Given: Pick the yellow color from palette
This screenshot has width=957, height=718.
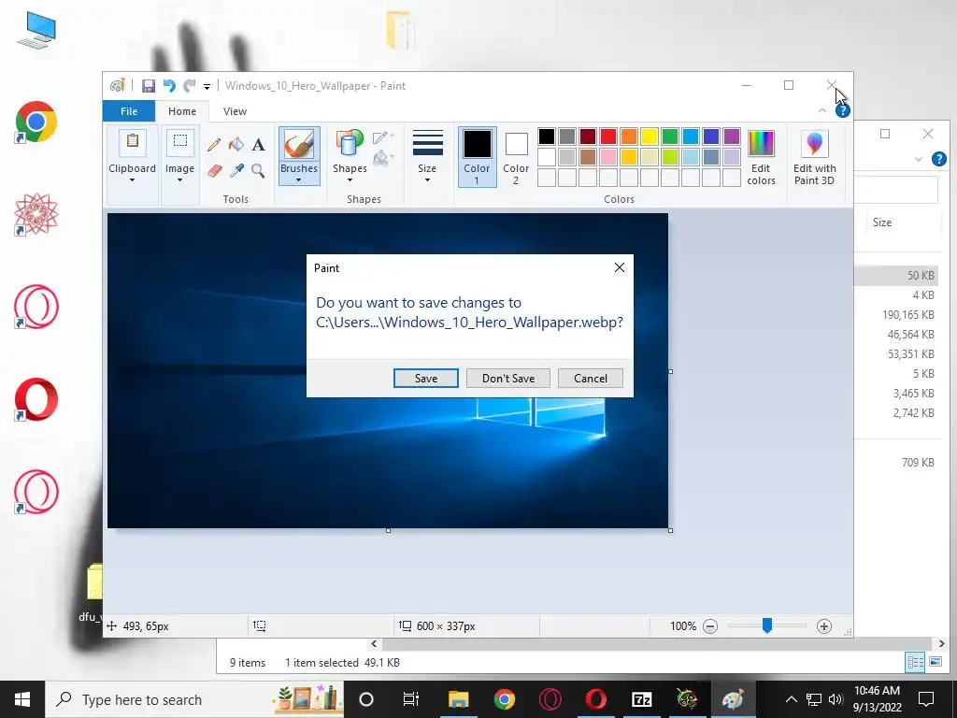Looking at the screenshot, I should pos(650,136).
